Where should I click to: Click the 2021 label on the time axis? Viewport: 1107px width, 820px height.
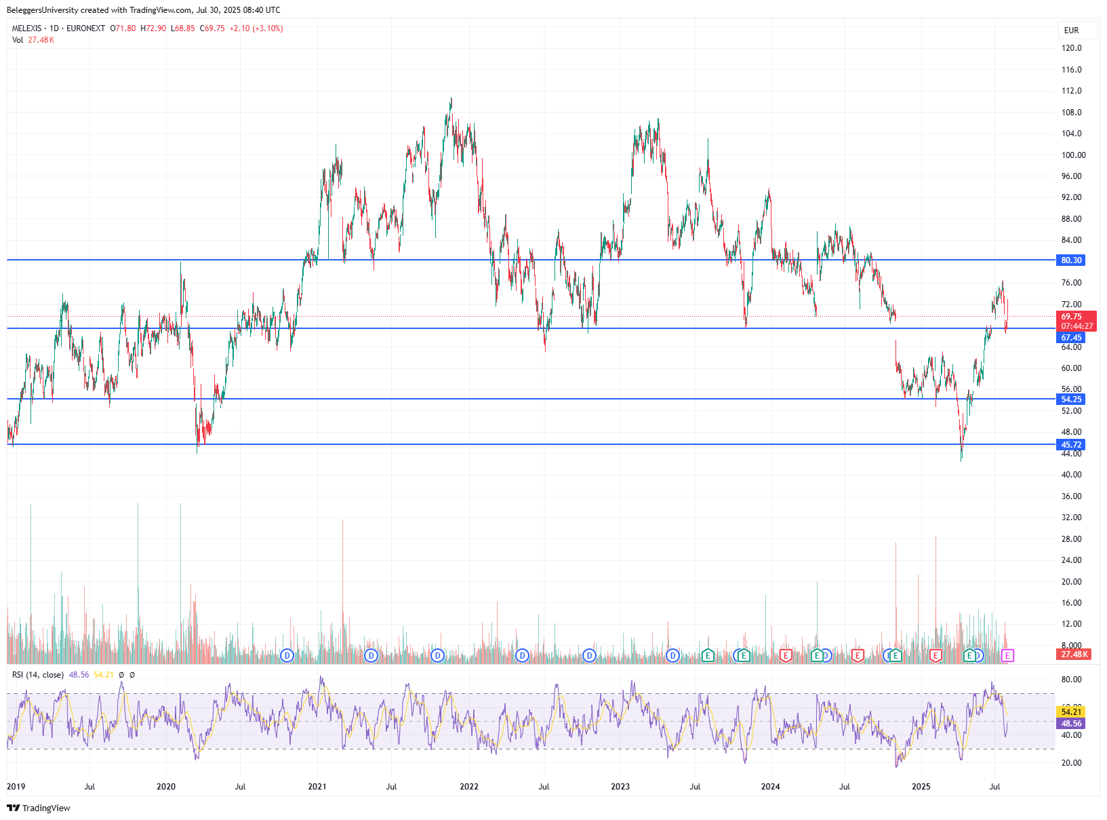coord(317,787)
